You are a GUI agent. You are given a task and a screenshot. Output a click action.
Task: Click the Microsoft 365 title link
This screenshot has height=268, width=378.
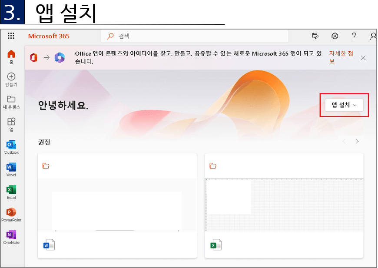(49, 36)
